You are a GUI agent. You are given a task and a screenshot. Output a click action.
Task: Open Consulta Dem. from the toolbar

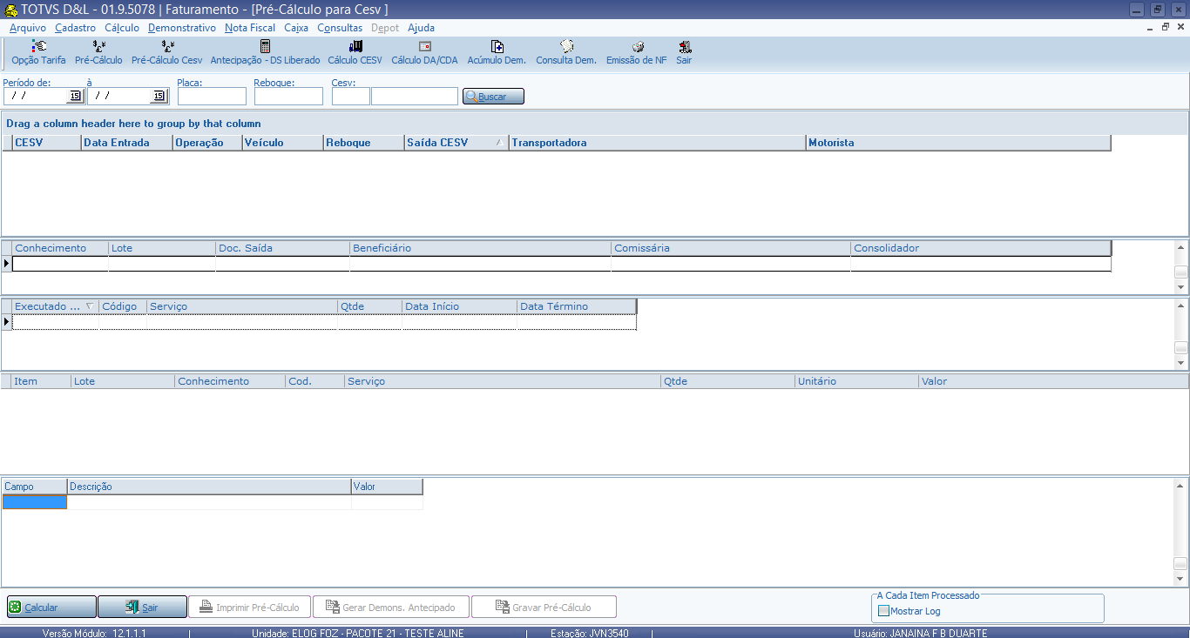pyautogui.click(x=566, y=53)
